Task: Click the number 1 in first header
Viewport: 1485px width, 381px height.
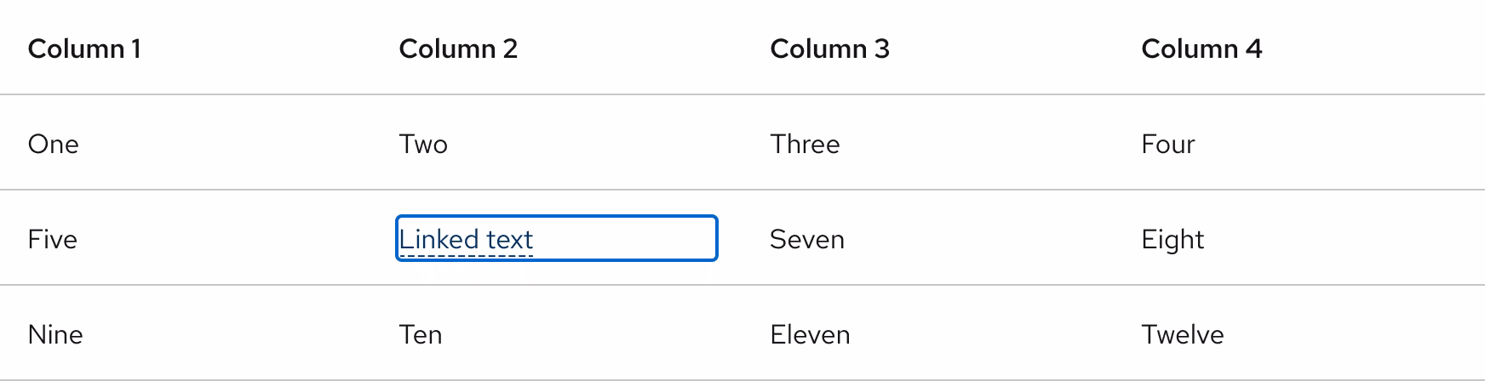Action: click(x=135, y=48)
